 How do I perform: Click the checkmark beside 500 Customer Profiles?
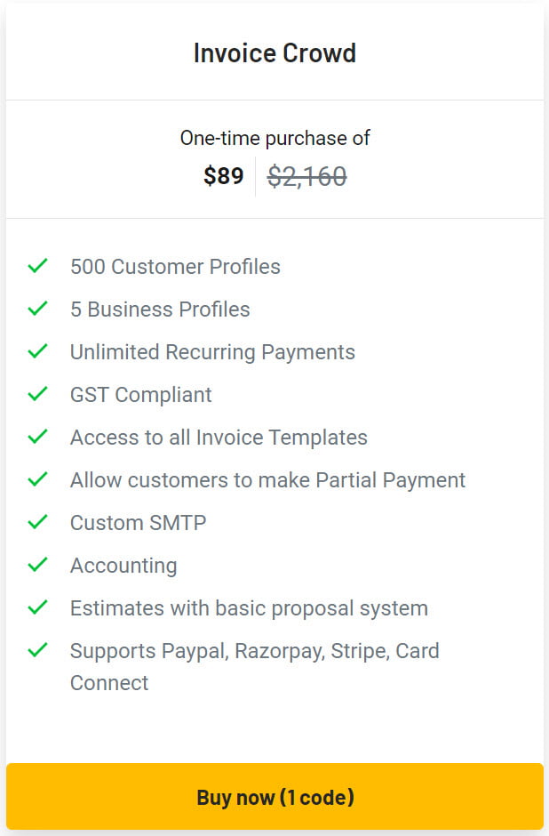[37, 264]
